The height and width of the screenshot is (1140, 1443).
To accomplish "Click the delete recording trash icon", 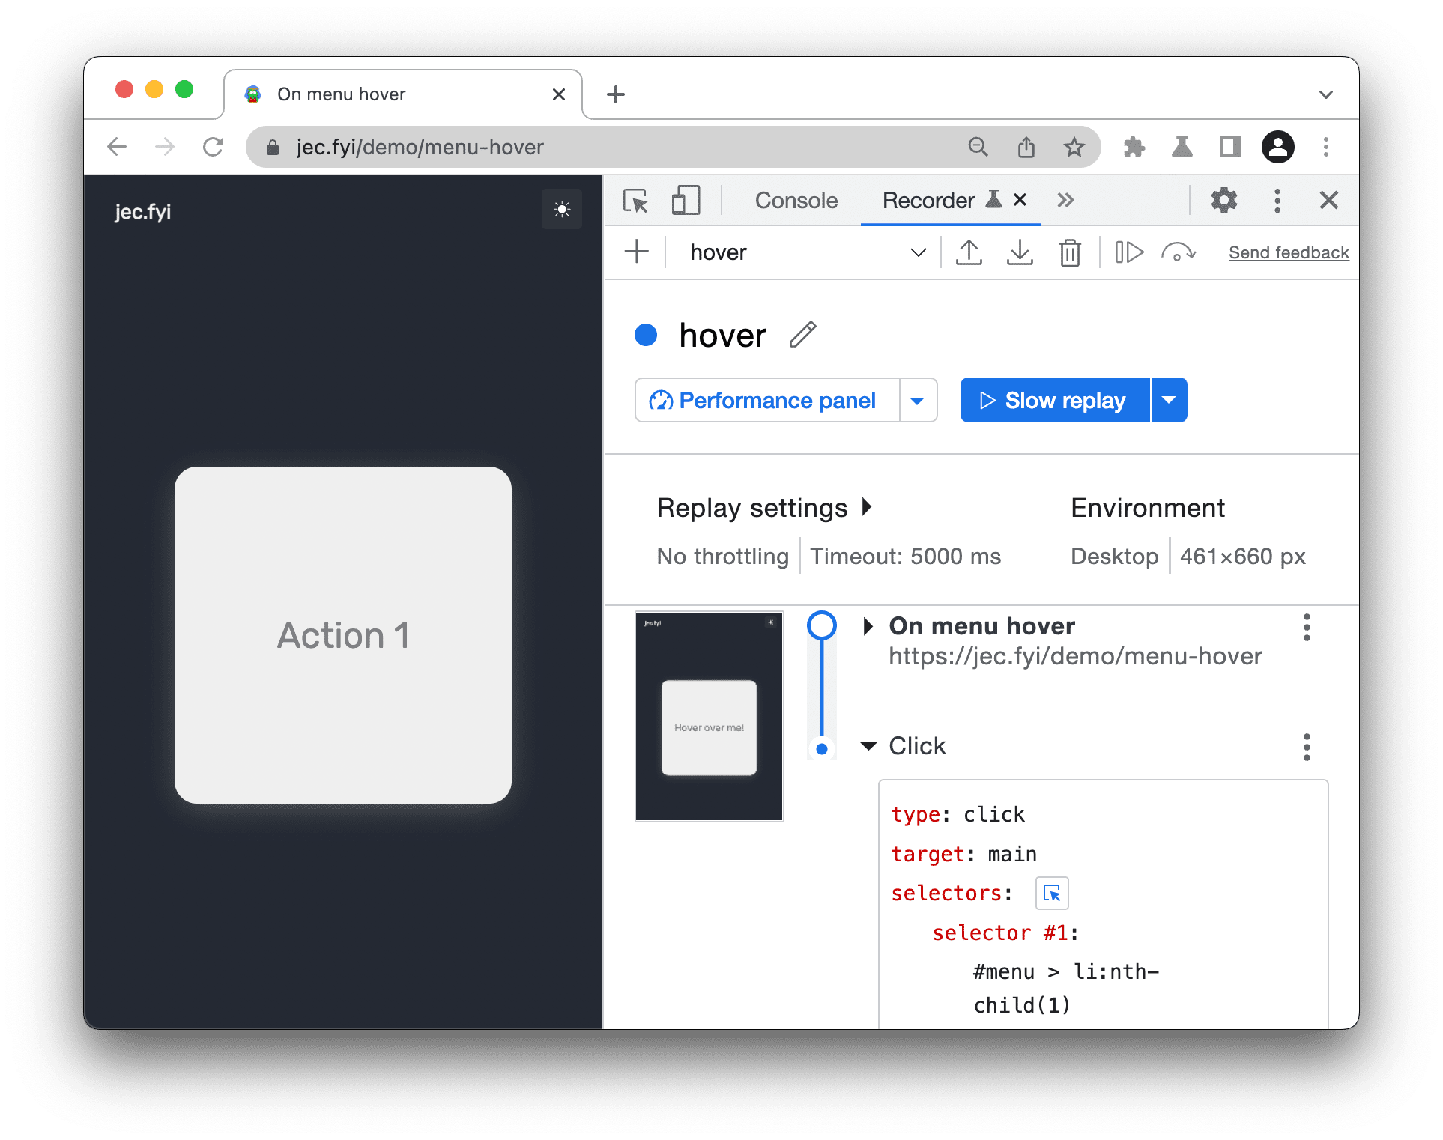I will [x=1068, y=253].
